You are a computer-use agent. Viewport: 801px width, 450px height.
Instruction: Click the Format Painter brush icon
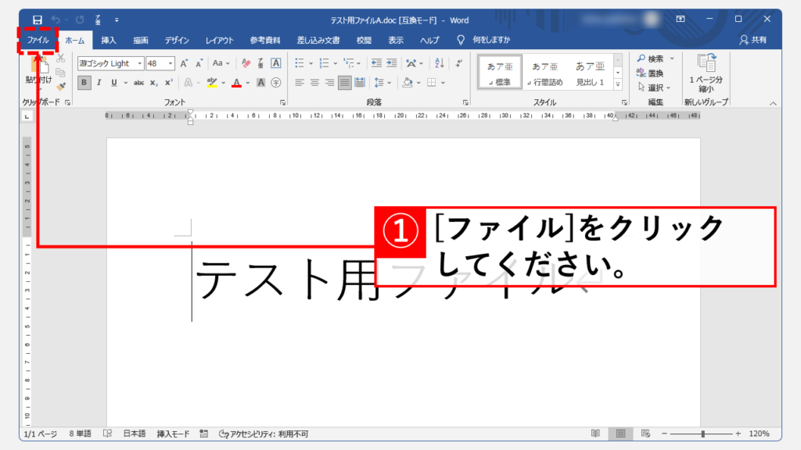coord(61,87)
